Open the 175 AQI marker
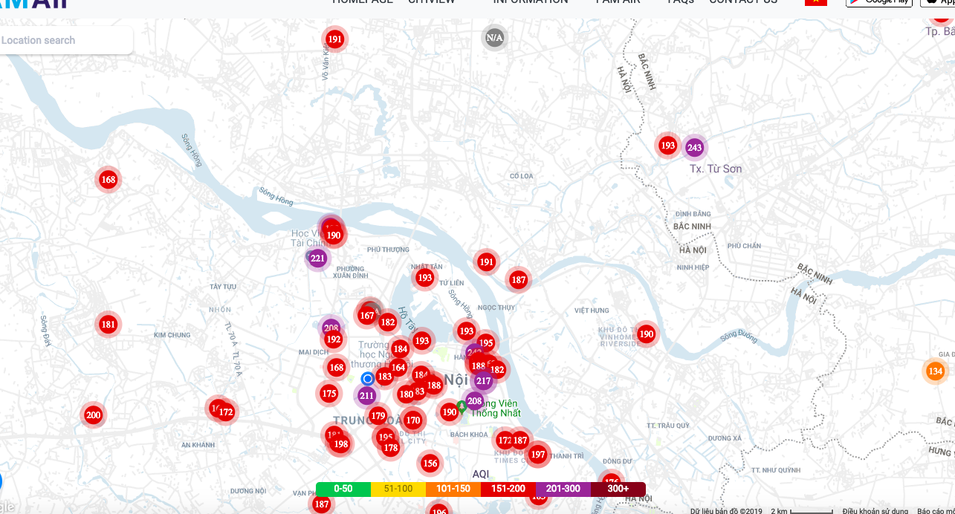The height and width of the screenshot is (514, 955). 329,394
